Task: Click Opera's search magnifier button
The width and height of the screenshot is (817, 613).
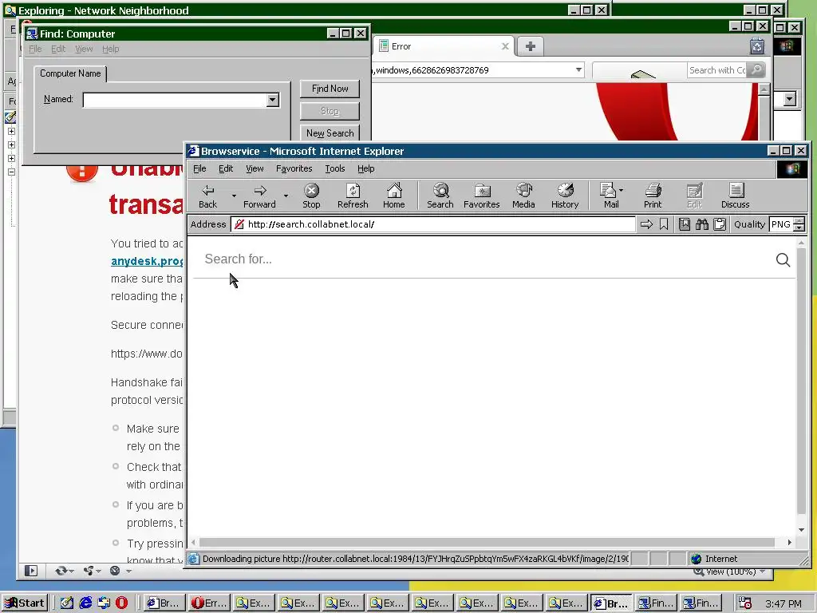Action: (756, 70)
